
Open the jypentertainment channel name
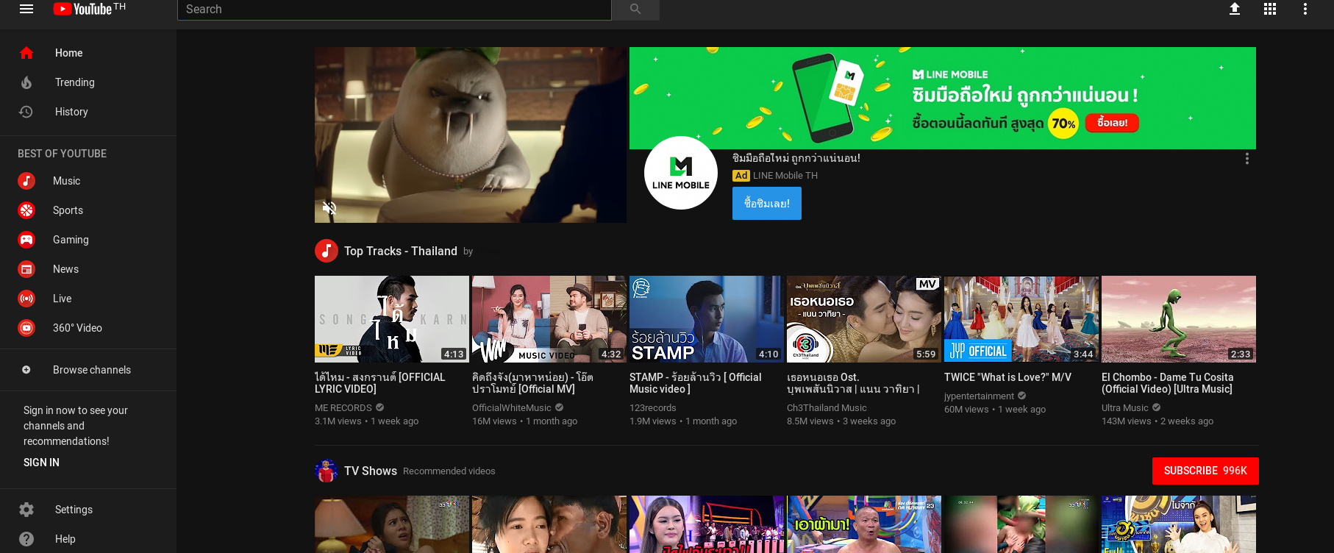tap(979, 396)
